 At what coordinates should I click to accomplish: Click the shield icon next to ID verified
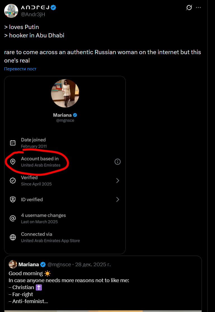(13, 200)
